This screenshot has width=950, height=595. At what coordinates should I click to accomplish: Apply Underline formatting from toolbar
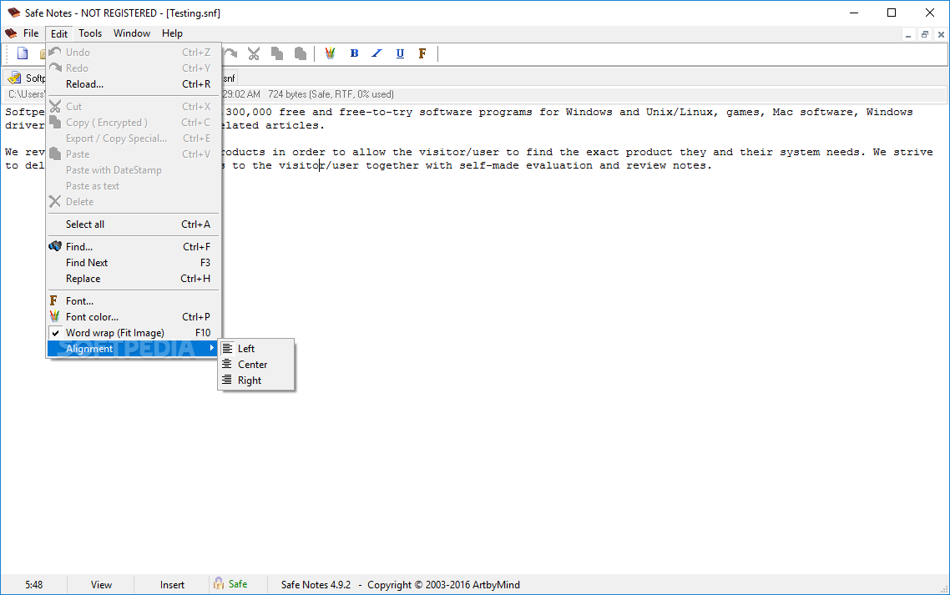pyautogui.click(x=400, y=54)
